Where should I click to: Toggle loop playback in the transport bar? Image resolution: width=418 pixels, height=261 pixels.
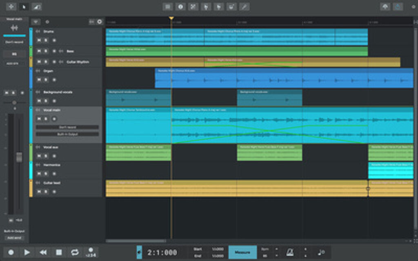point(75,252)
